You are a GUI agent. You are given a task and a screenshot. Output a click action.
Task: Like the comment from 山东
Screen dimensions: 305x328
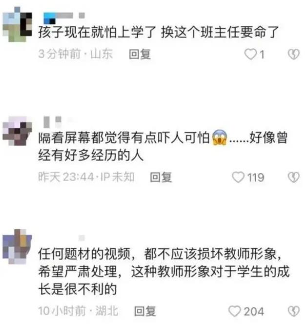(x=251, y=54)
